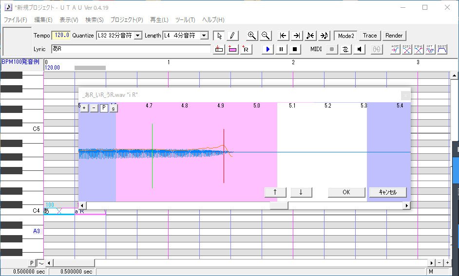The image size is (459, 276).
Task: Open the 検索(S) menu
Action: [94, 19]
